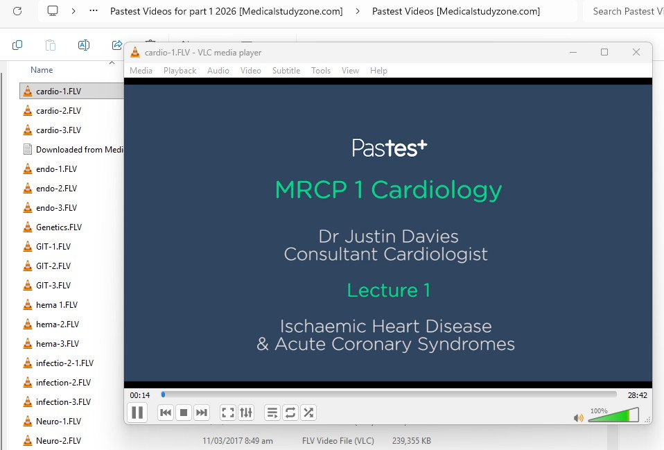Expand the chevron after the PC icon
The height and width of the screenshot is (450, 664).
[73, 11]
